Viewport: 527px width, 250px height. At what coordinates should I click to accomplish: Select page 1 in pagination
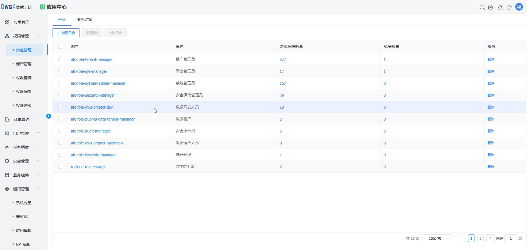pyautogui.click(x=471, y=238)
